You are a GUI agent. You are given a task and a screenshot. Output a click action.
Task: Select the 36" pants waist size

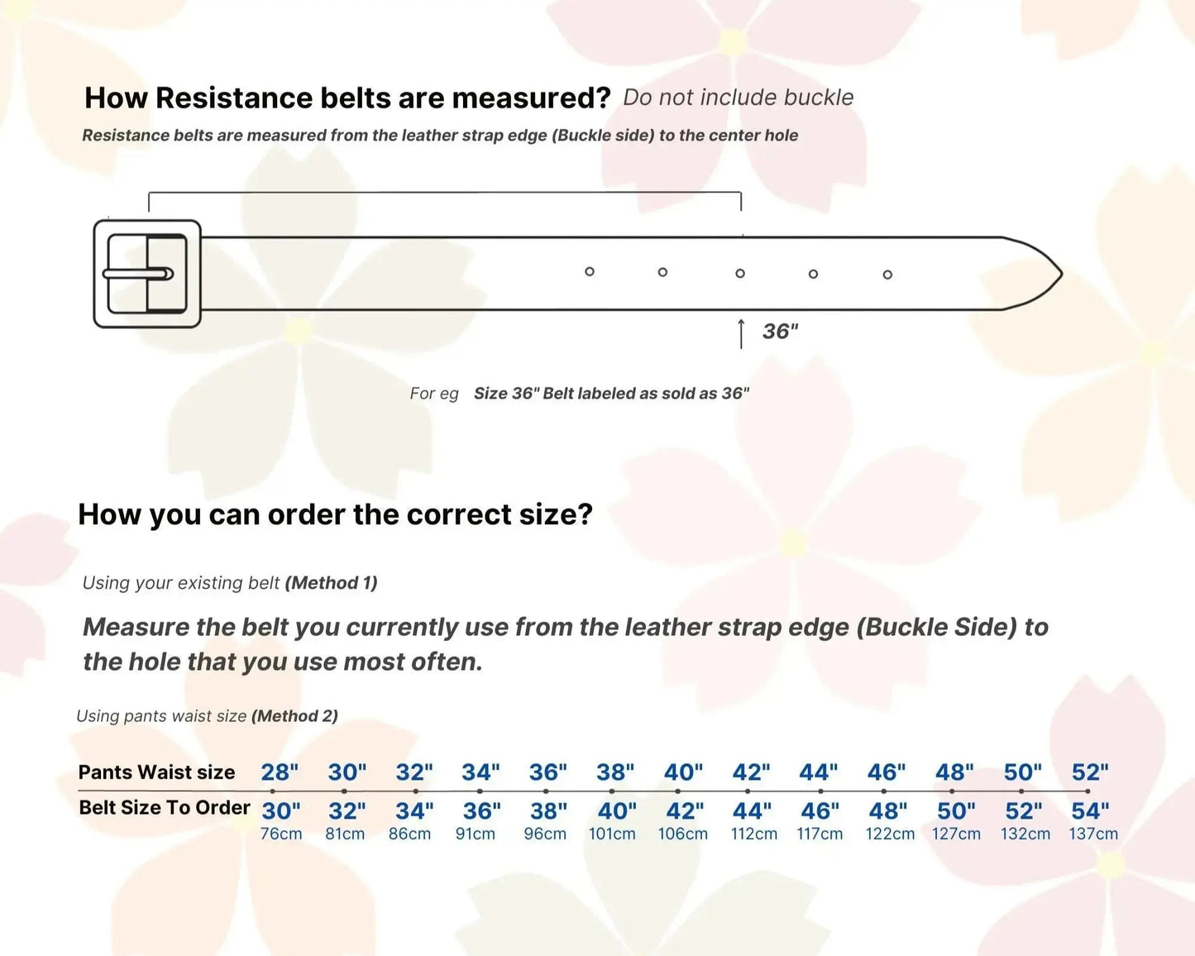(x=548, y=772)
